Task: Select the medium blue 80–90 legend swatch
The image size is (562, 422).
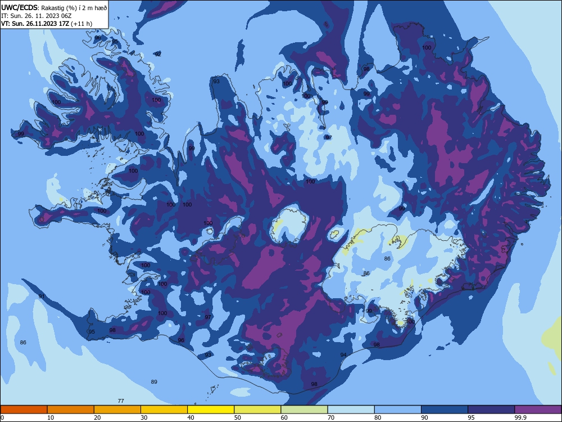Action: point(398,410)
